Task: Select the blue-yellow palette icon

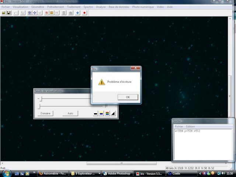Action: (101, 114)
